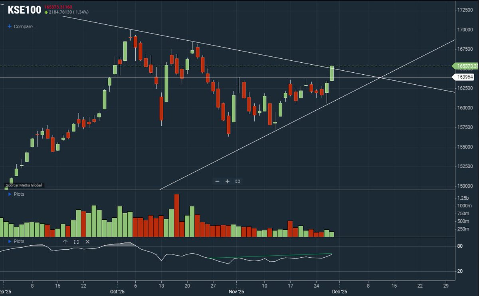Click the 167500 price axis label
479x296 pixels.
pyautogui.click(x=466, y=49)
